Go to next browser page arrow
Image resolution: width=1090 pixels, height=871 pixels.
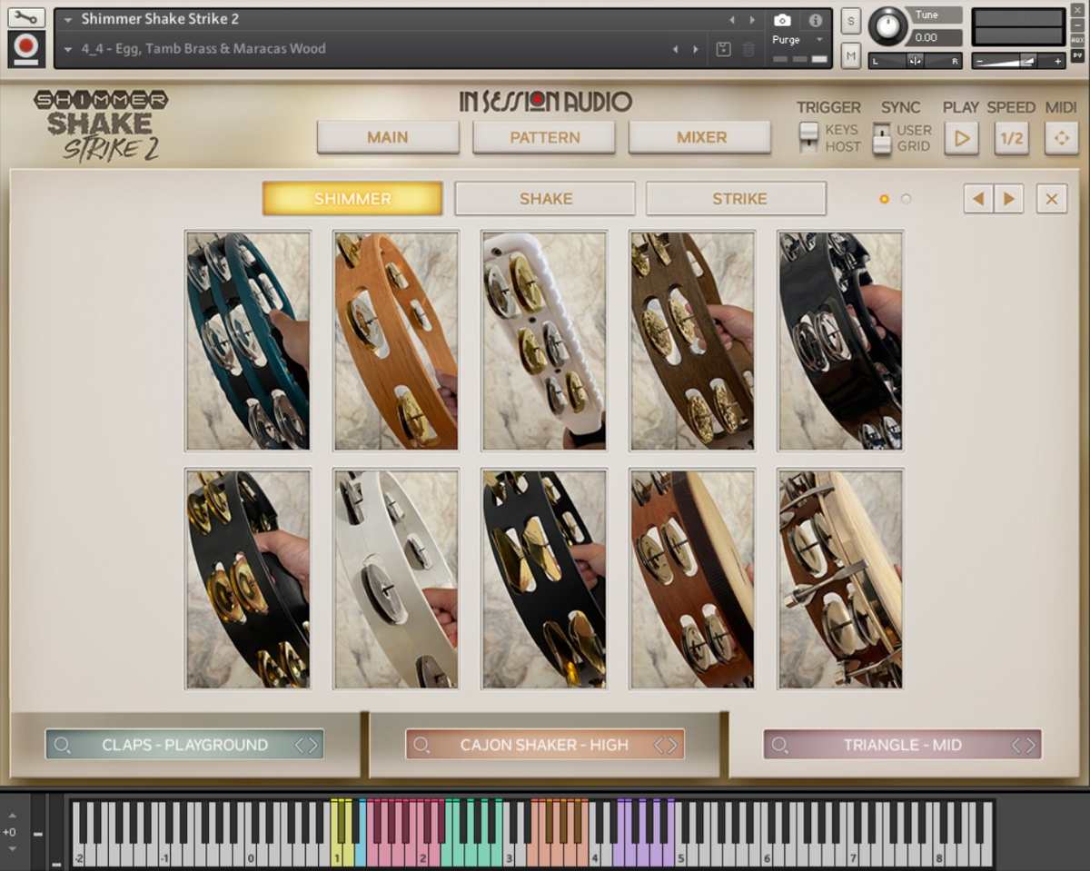tap(1008, 198)
